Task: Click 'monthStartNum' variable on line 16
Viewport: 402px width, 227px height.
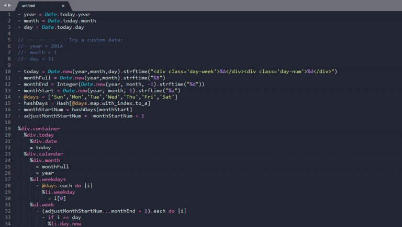Action: [43, 110]
